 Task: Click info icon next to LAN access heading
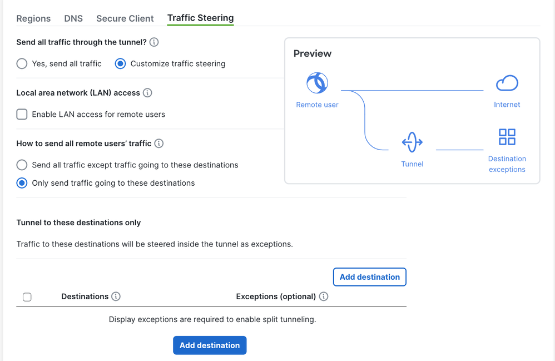[x=147, y=93]
